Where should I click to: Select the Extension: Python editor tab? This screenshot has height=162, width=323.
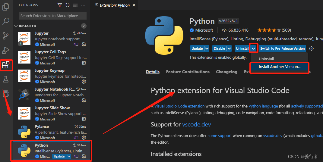[115, 5]
